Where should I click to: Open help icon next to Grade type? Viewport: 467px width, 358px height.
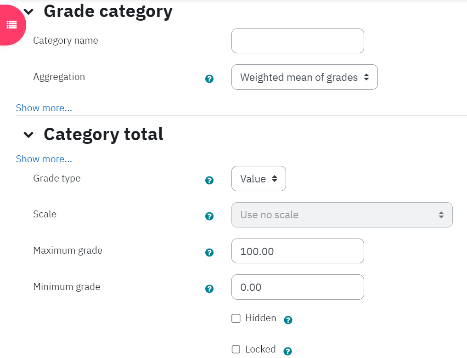coord(209,180)
